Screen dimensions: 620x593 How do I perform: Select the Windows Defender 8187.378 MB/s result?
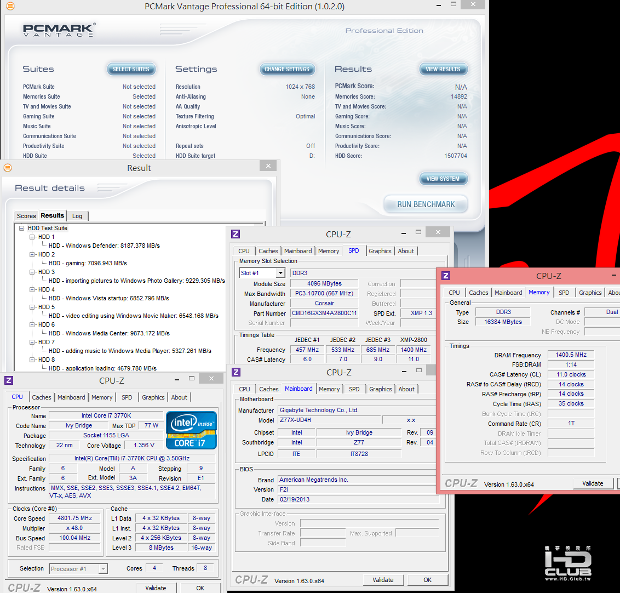point(104,246)
